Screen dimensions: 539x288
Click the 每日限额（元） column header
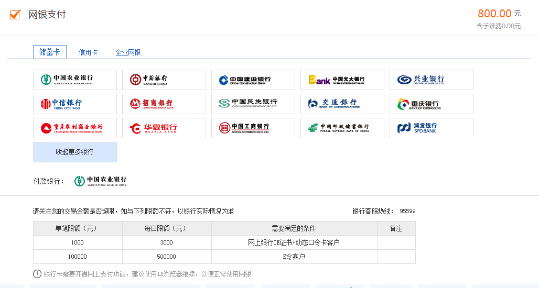167,228
